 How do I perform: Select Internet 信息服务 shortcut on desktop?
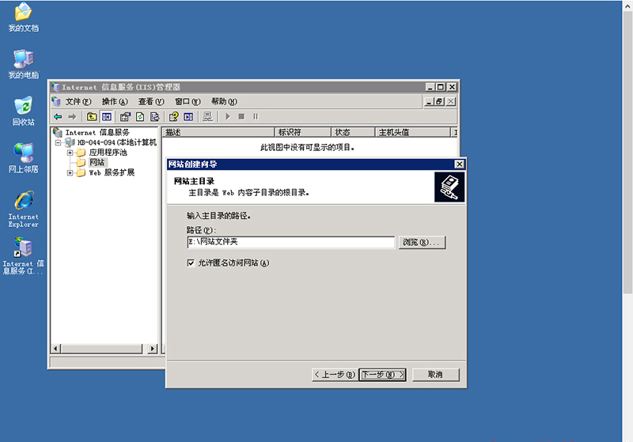pos(24,256)
